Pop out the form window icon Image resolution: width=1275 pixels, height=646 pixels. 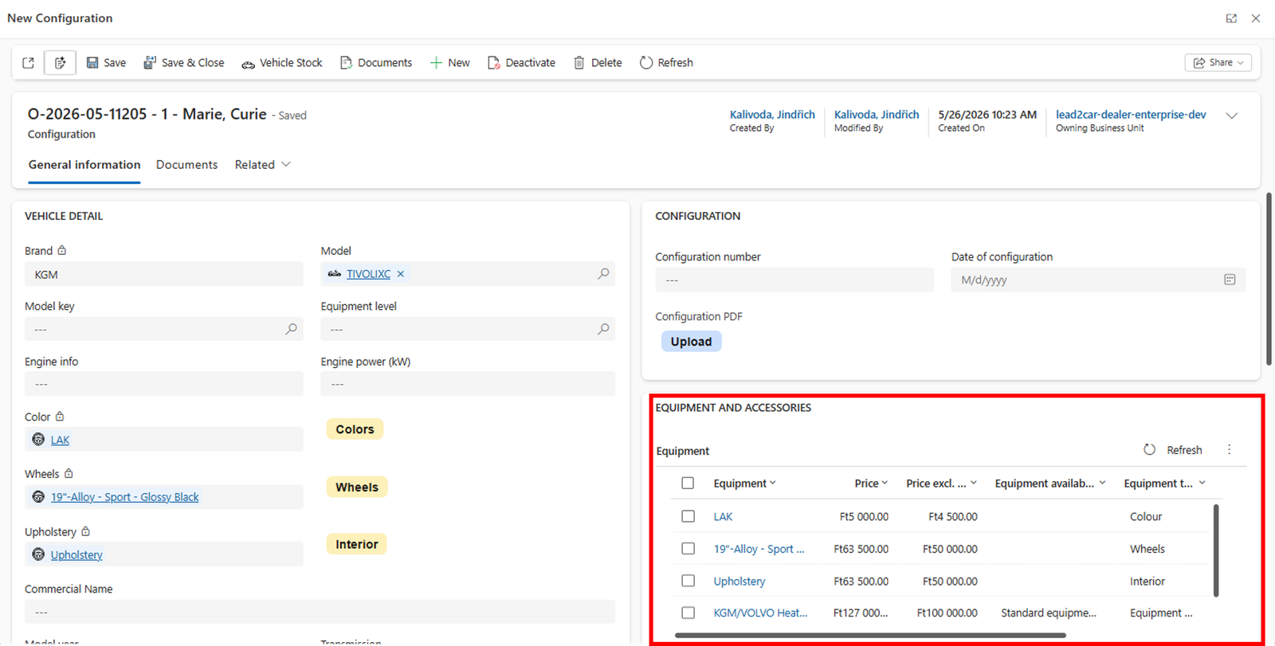point(1231,18)
